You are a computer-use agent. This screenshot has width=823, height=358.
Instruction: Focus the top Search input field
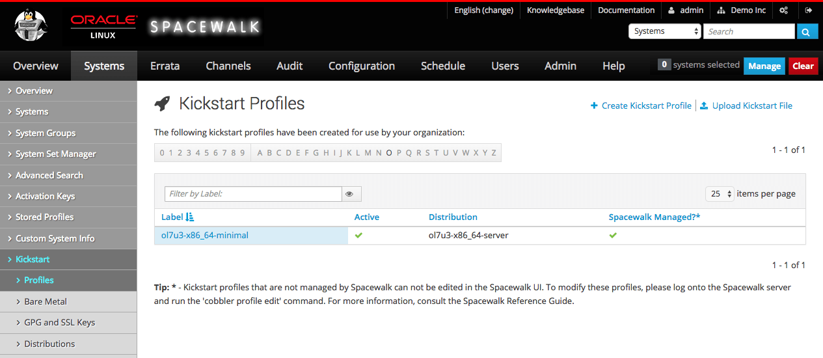(x=749, y=31)
